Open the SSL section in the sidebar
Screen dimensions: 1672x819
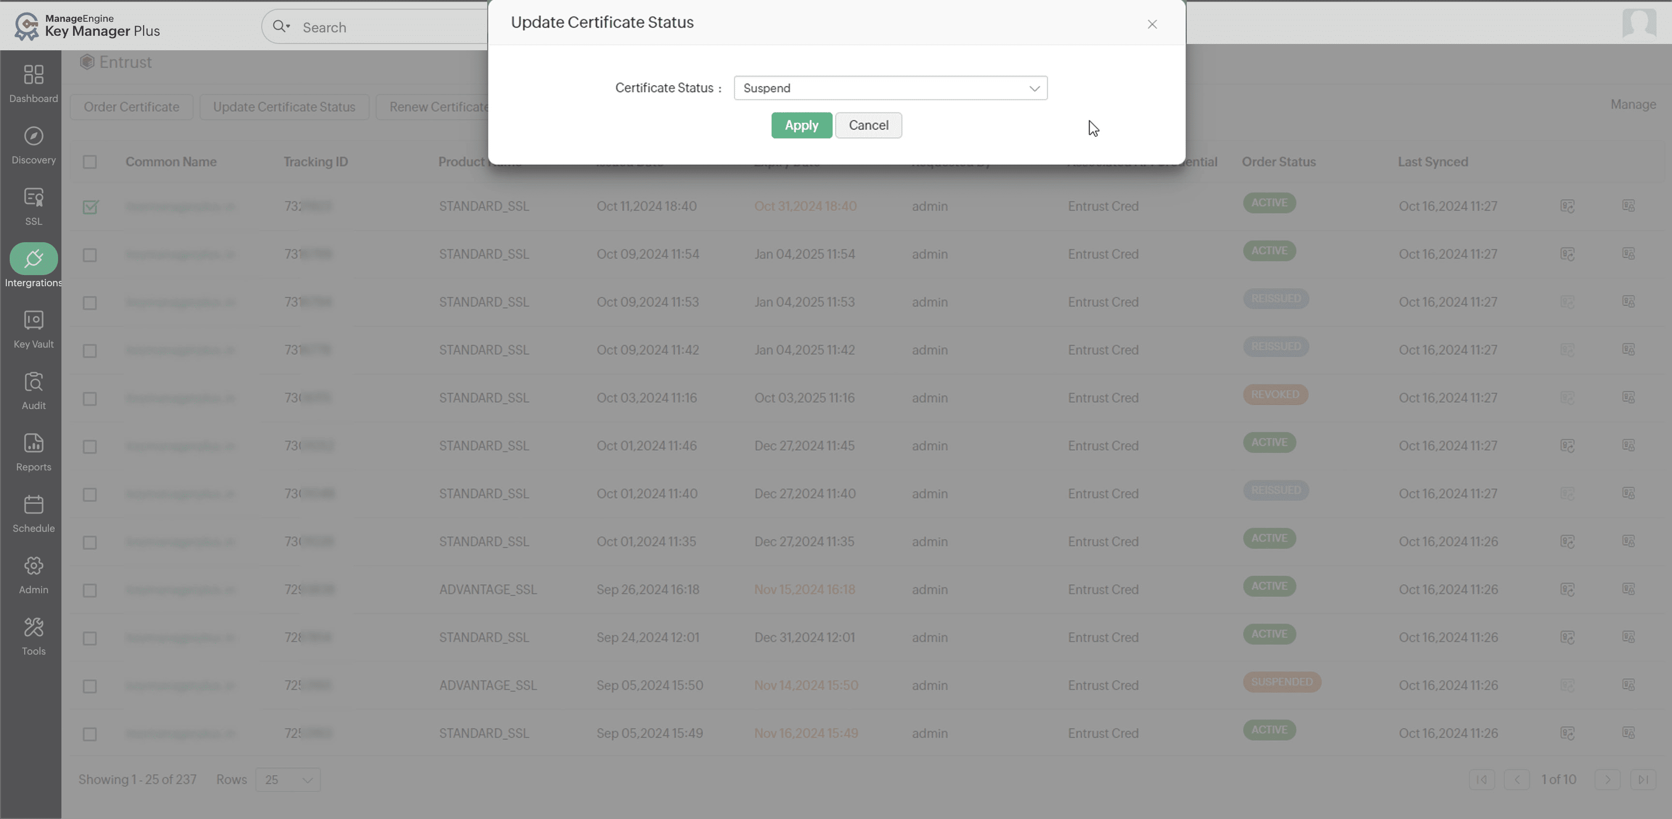(33, 206)
